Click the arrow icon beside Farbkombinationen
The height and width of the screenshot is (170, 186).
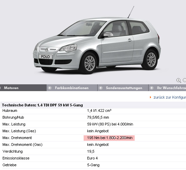(50, 88)
